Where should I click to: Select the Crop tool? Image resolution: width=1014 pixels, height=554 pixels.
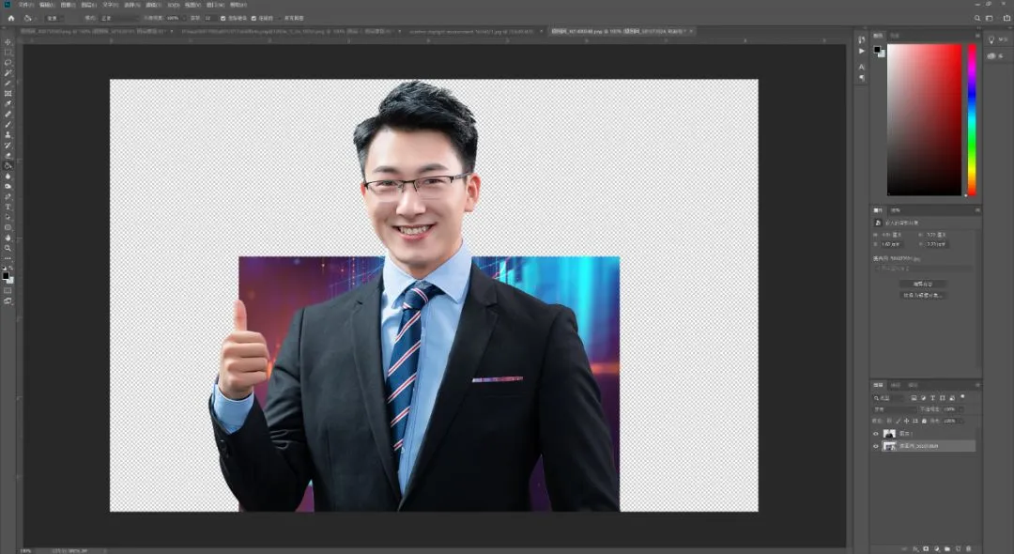pyautogui.click(x=8, y=84)
